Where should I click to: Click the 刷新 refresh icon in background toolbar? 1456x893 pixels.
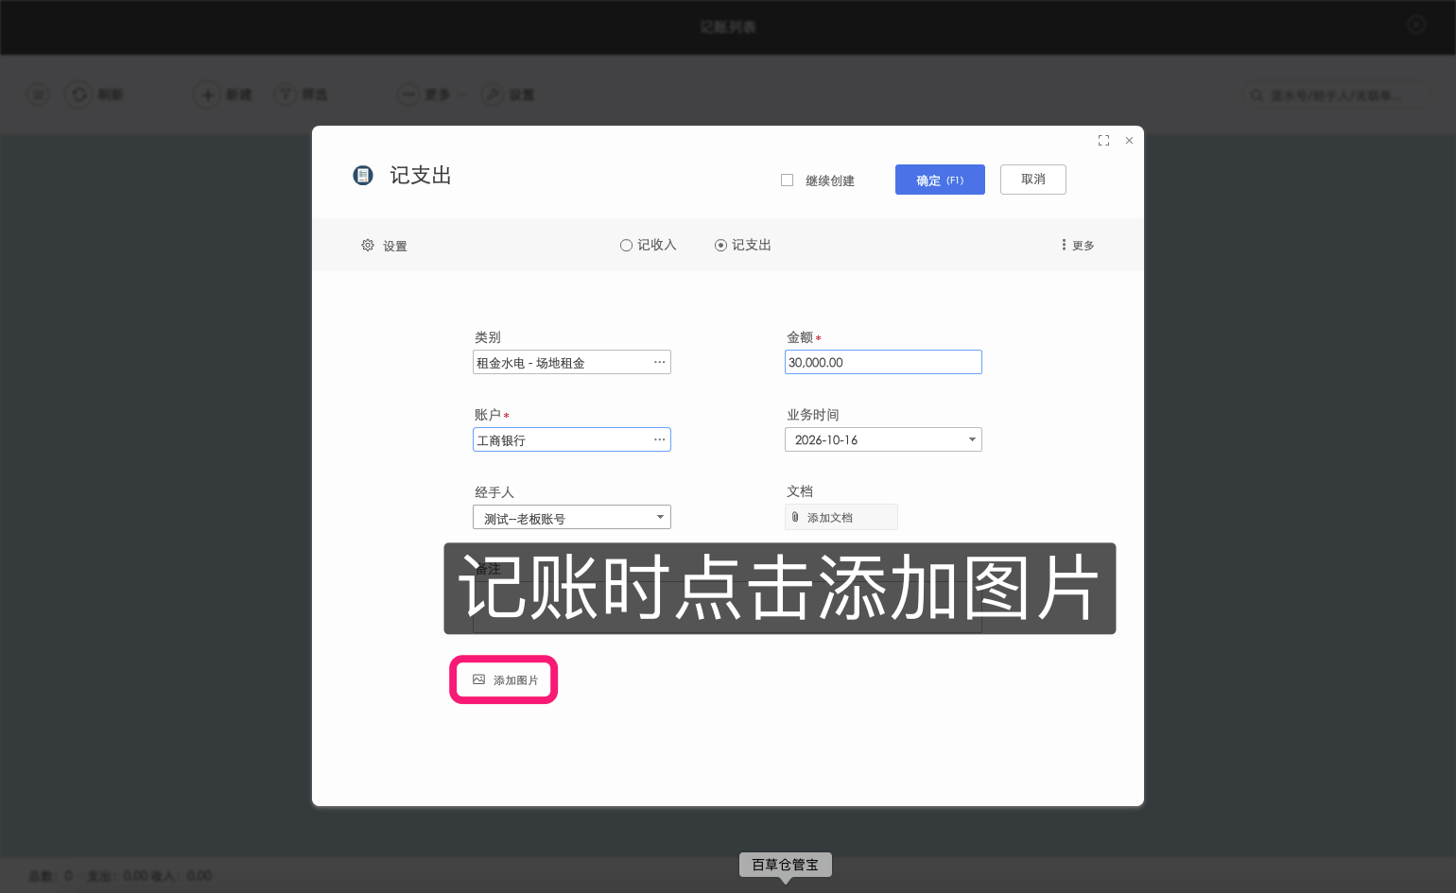[x=79, y=94]
